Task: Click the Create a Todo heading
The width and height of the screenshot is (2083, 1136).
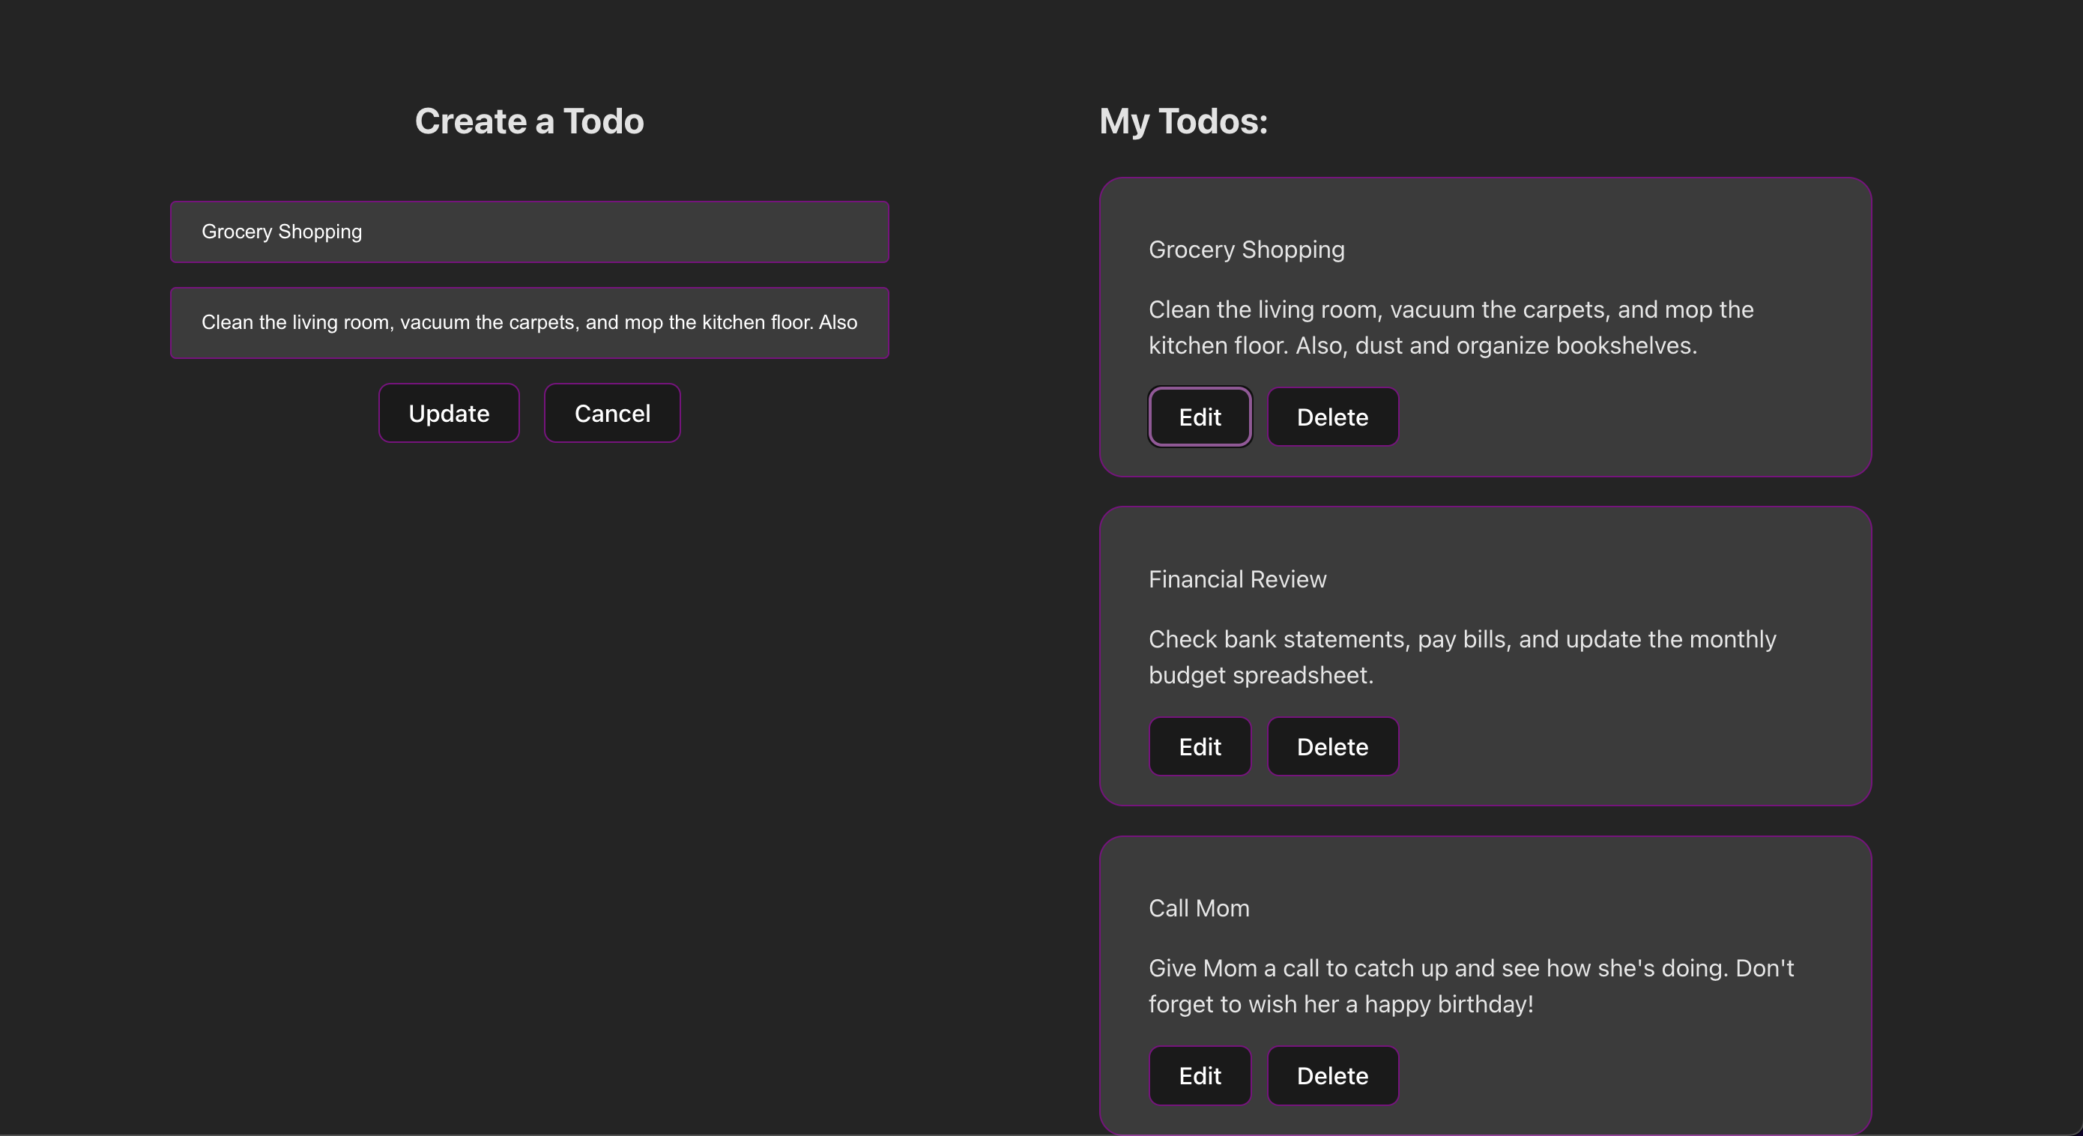Action: tap(529, 121)
